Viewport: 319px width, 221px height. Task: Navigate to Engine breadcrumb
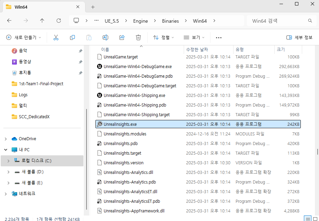click(x=140, y=21)
